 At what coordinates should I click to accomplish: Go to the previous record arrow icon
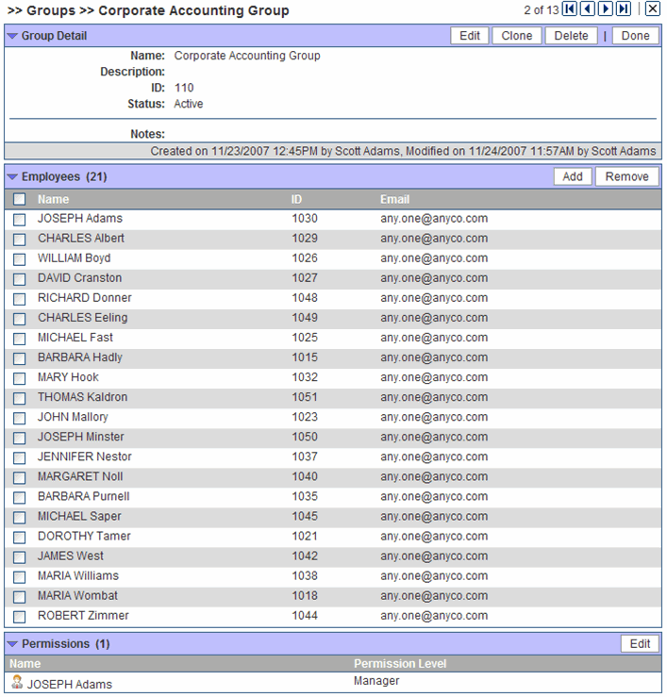point(588,9)
